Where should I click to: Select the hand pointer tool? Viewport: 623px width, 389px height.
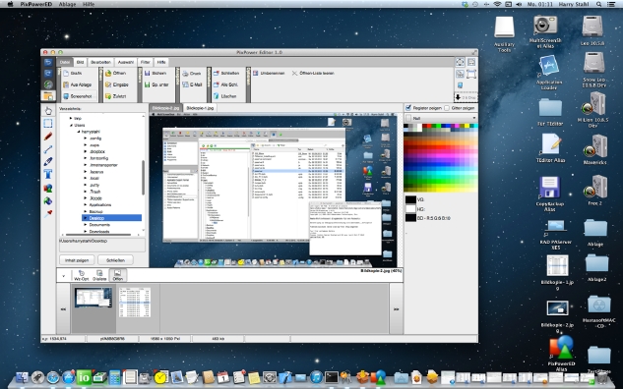click(48, 111)
